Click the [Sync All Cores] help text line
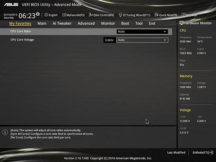216x162 pixels. (x=52, y=134)
